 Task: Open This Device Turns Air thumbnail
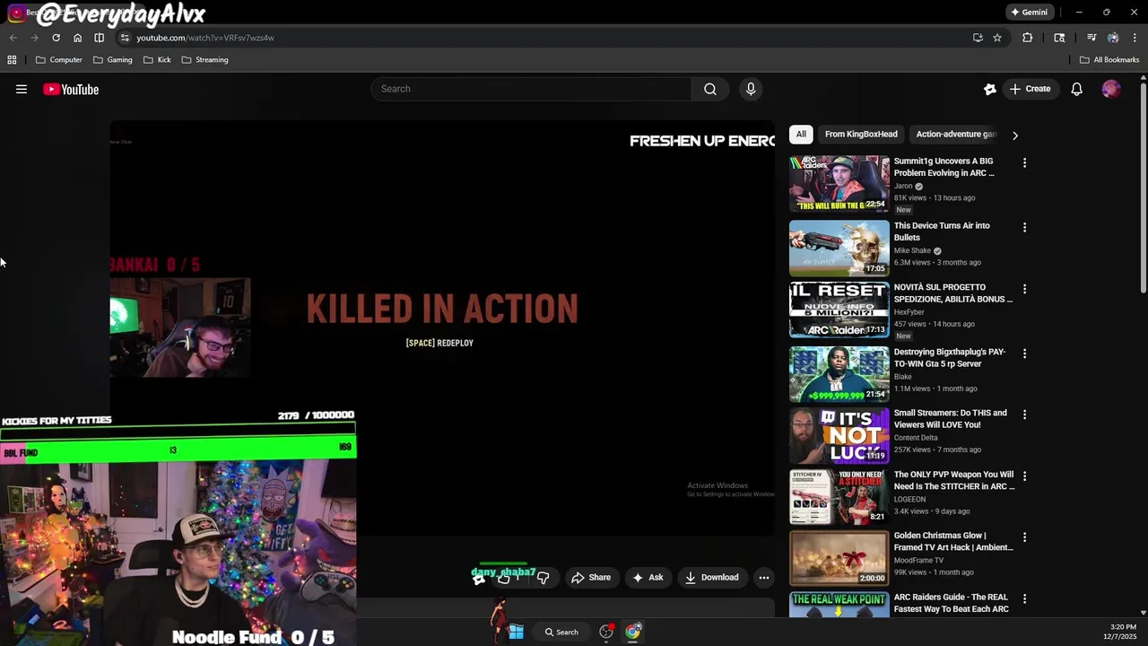point(839,249)
